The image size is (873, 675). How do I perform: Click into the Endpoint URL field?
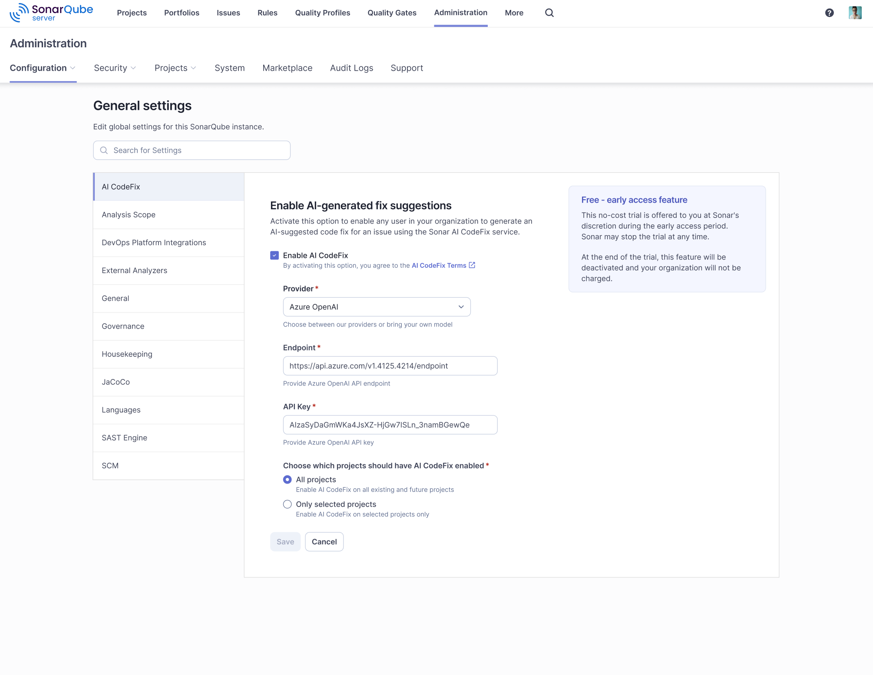(x=390, y=366)
